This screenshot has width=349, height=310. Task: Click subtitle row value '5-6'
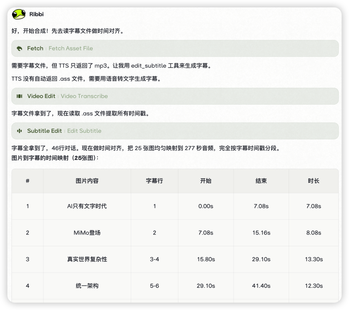click(155, 286)
